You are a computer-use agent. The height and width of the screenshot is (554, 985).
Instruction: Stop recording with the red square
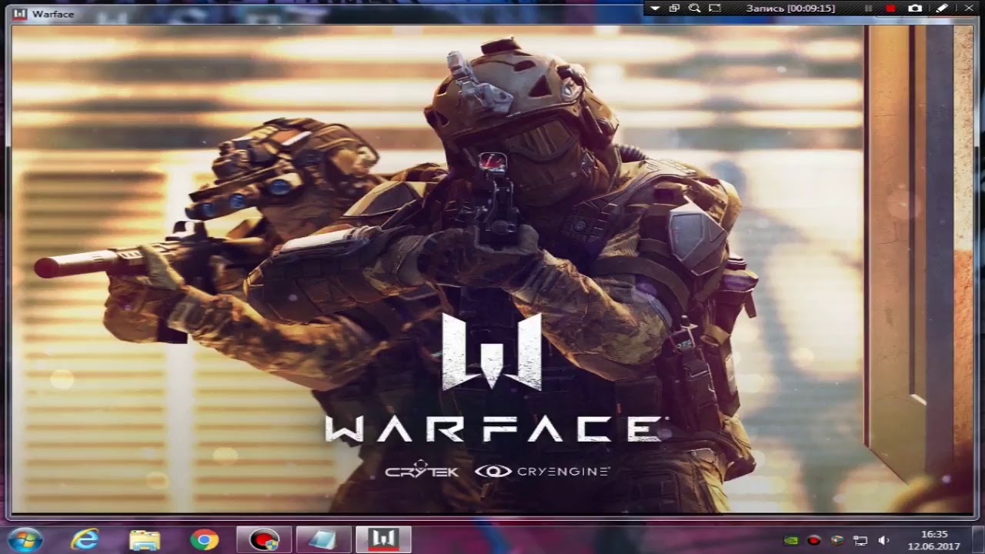890,8
